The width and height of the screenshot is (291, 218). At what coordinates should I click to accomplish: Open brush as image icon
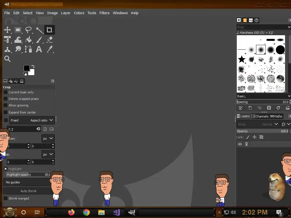point(288,108)
